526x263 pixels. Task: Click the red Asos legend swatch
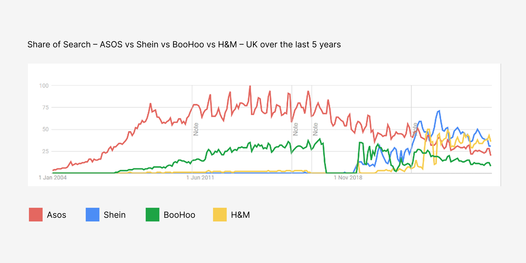[36, 215]
